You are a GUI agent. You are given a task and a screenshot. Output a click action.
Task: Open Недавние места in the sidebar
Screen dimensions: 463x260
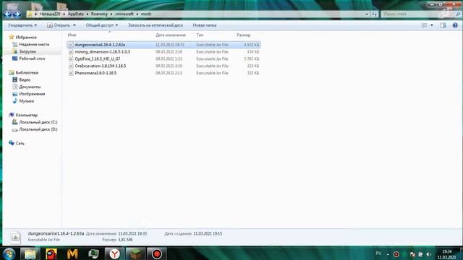pos(34,44)
